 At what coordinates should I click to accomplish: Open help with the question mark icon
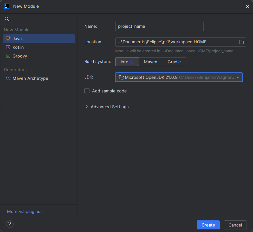(10, 225)
